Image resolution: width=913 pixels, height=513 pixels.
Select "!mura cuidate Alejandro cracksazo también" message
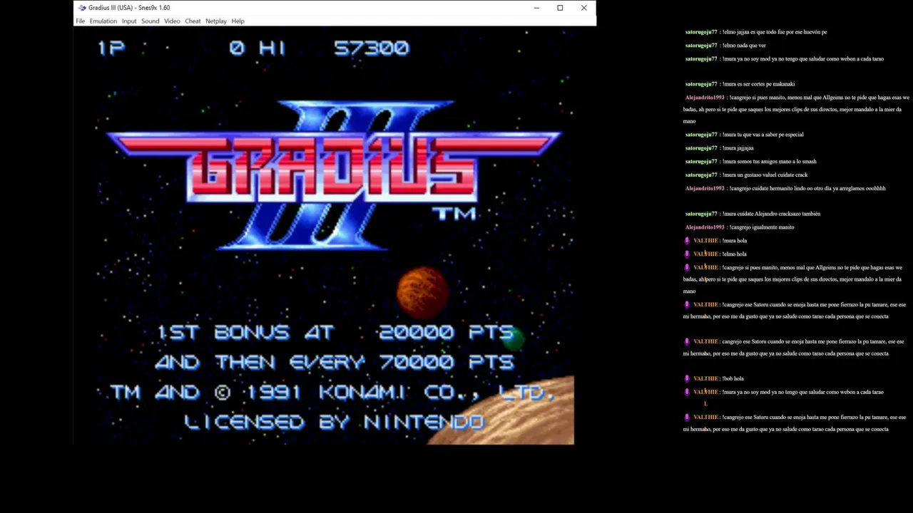tap(770, 214)
